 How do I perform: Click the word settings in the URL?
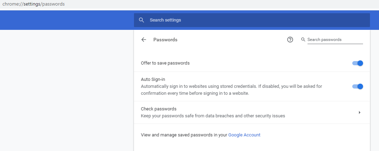point(32,4)
